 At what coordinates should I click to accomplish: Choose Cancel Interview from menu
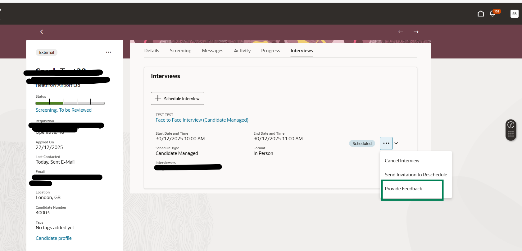click(402, 161)
